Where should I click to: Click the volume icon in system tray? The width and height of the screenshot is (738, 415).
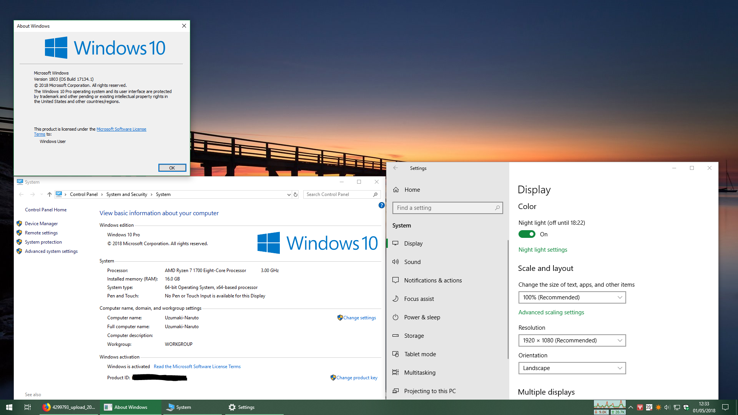[667, 407]
